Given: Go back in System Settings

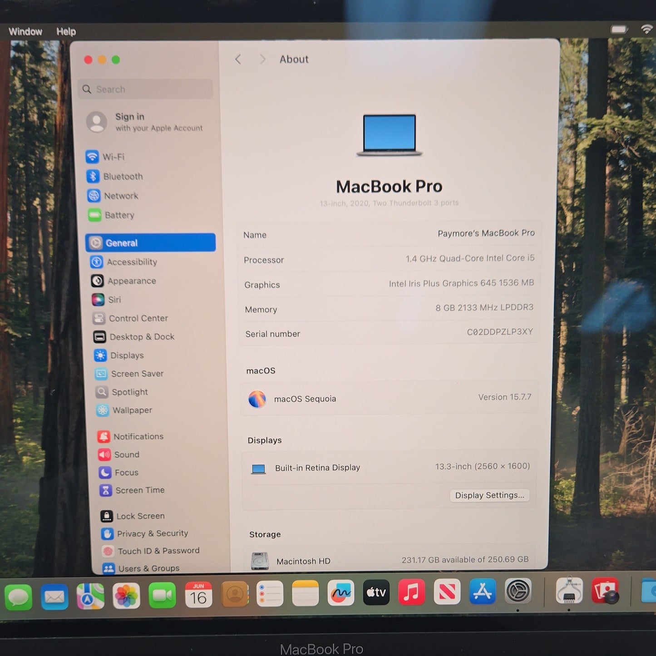Looking at the screenshot, I should (238, 59).
